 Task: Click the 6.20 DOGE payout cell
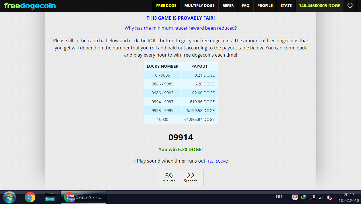199,84
